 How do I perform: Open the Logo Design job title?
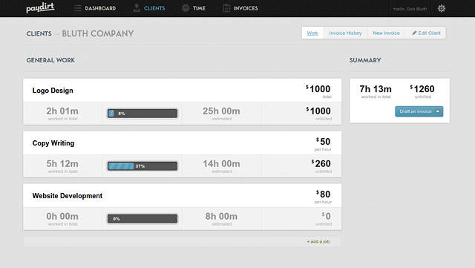(53, 91)
